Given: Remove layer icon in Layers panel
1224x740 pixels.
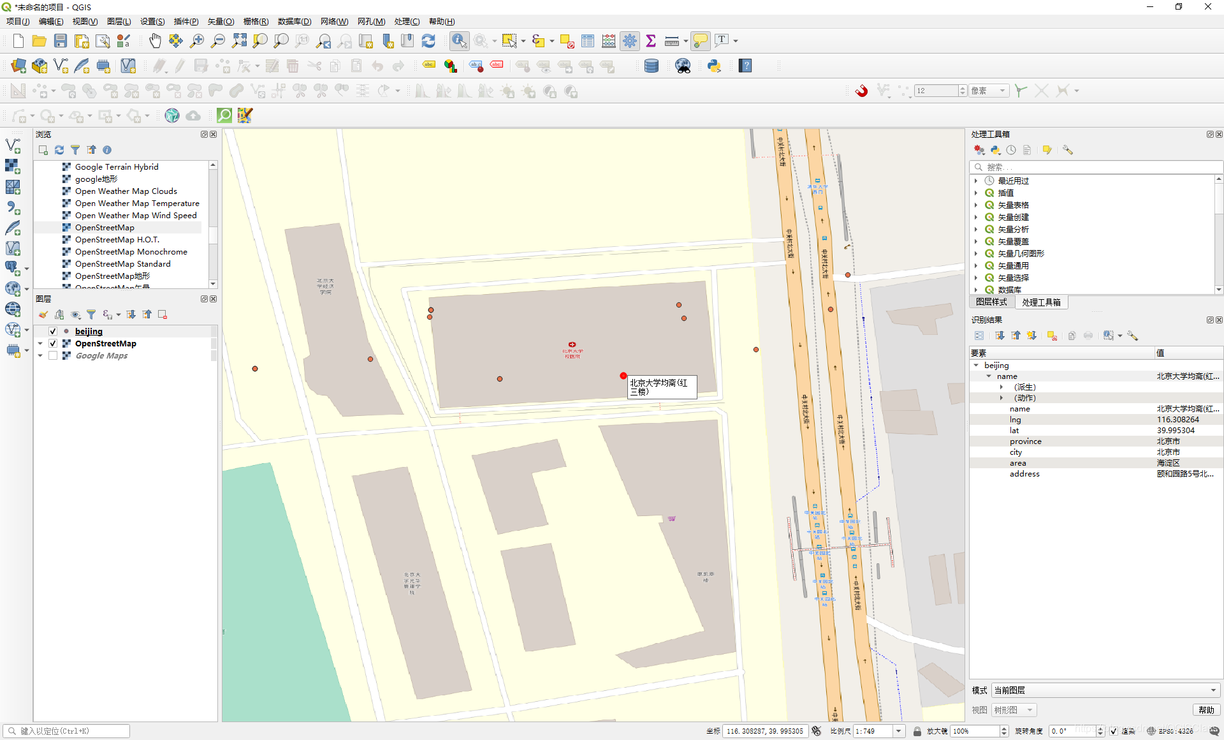Looking at the screenshot, I should tap(163, 314).
